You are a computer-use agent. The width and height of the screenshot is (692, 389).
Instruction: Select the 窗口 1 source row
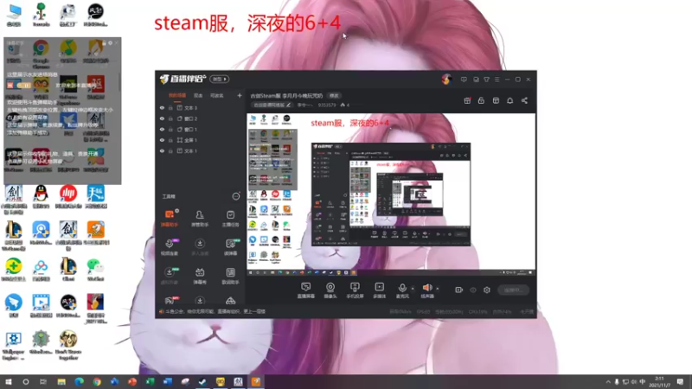coord(201,129)
